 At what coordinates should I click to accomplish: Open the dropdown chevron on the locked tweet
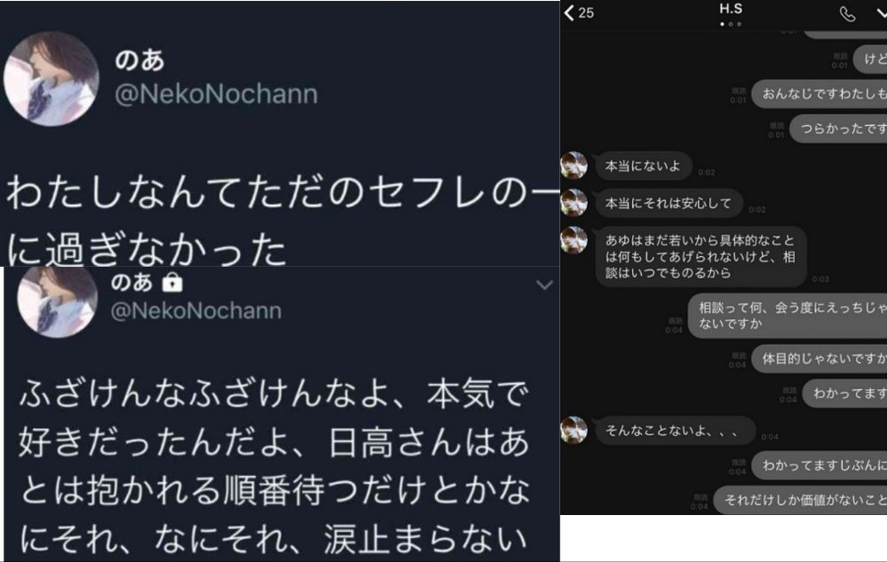544,285
